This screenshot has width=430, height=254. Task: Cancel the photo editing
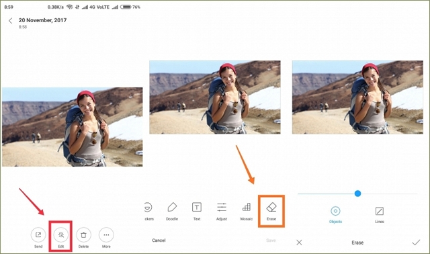click(159, 241)
